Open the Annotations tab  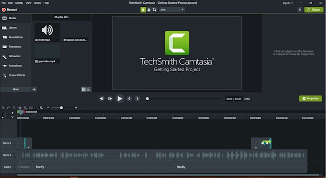(16, 37)
